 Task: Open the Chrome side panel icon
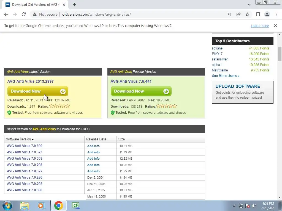[258, 14]
